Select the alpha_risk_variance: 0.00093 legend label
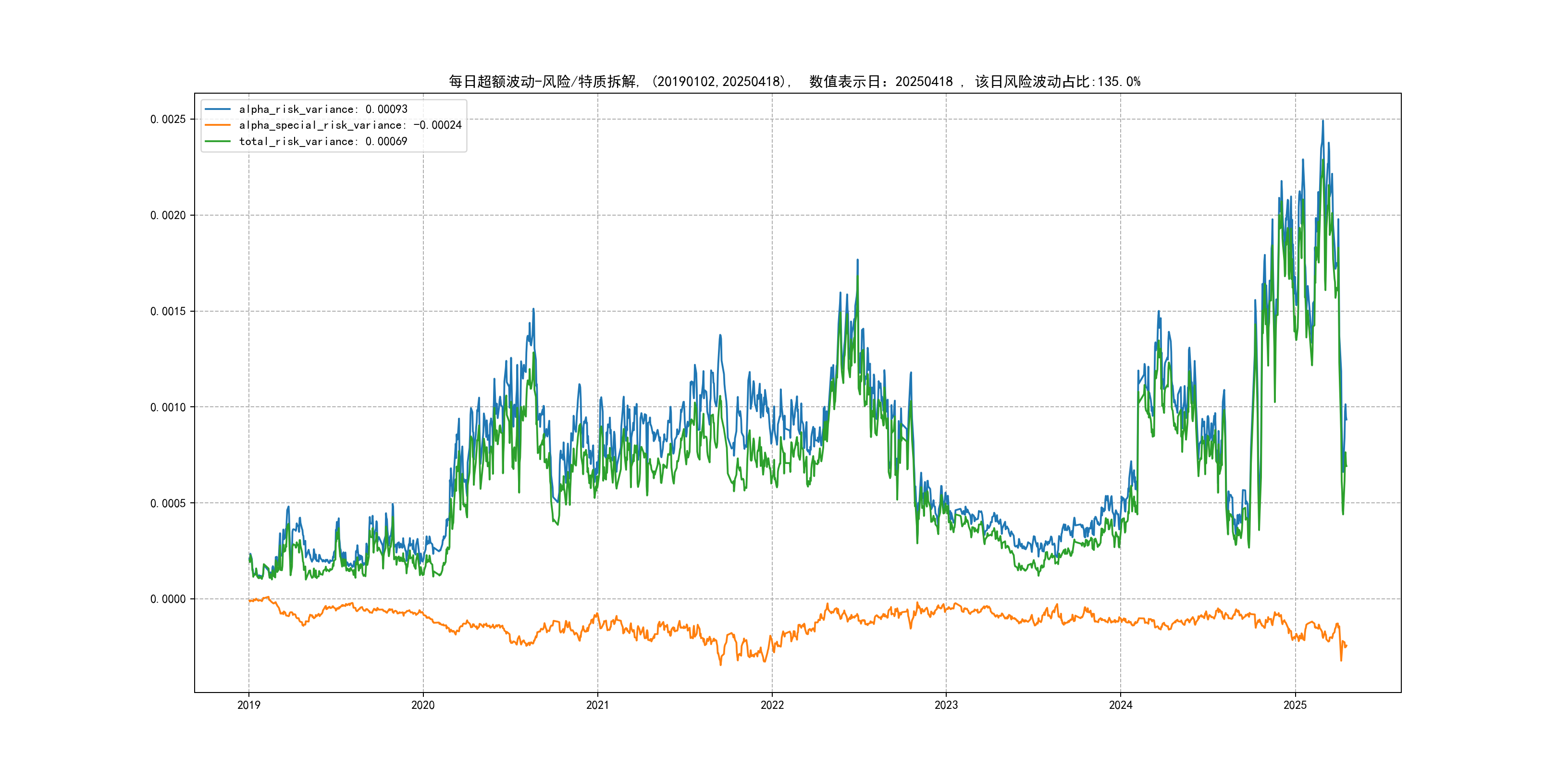 click(323, 109)
